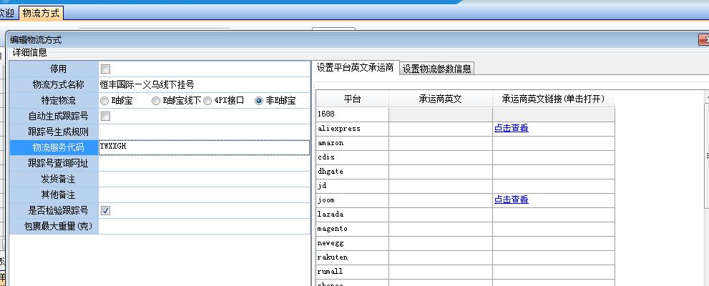Open the 设置物流参数信息 tab
The height and width of the screenshot is (286, 709).
coord(437,69)
